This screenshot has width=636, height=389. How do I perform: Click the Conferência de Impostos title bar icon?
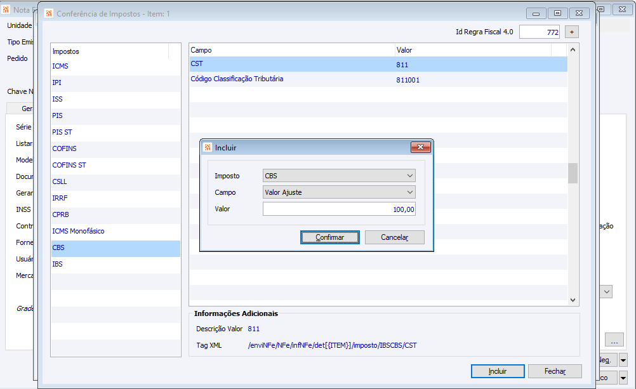pyautogui.click(x=49, y=13)
